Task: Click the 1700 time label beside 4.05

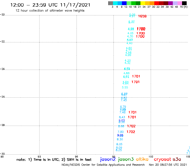Action: coord(141,33)
